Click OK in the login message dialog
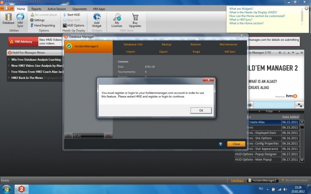 click(201, 110)
